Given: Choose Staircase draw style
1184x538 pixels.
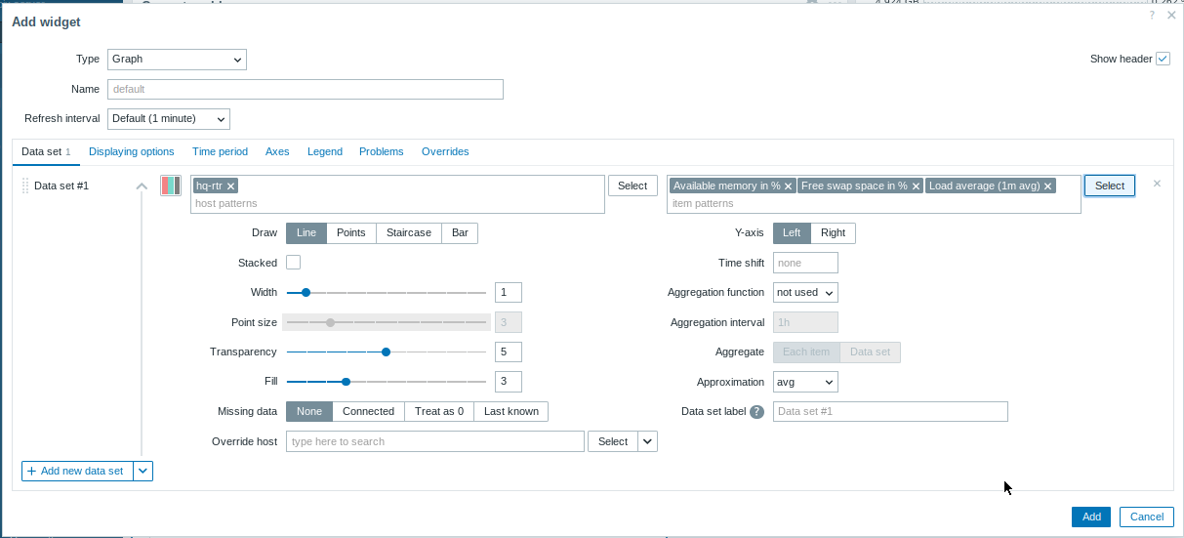Looking at the screenshot, I should 408,233.
